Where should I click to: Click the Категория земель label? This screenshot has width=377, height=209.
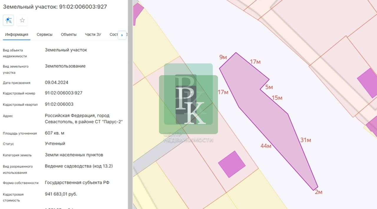coord(17,155)
